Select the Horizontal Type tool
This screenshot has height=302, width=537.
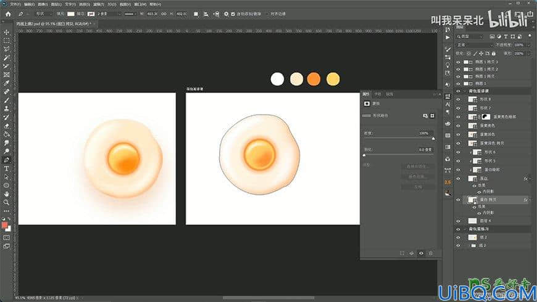tap(7, 169)
